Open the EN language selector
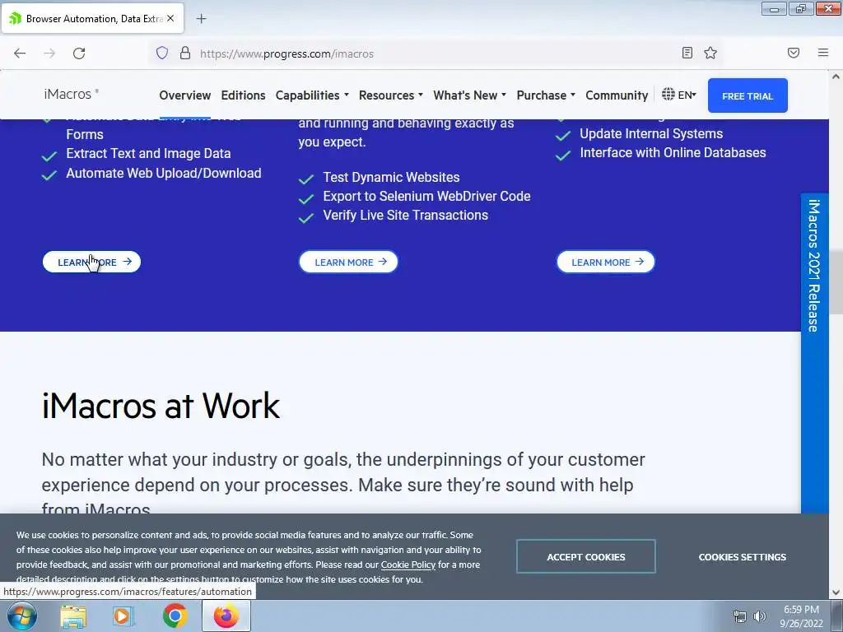 pyautogui.click(x=687, y=95)
